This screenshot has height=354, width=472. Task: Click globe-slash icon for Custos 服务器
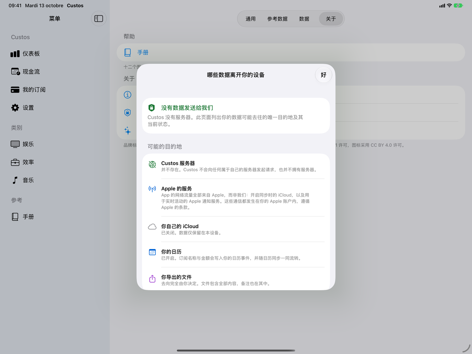pyautogui.click(x=152, y=164)
